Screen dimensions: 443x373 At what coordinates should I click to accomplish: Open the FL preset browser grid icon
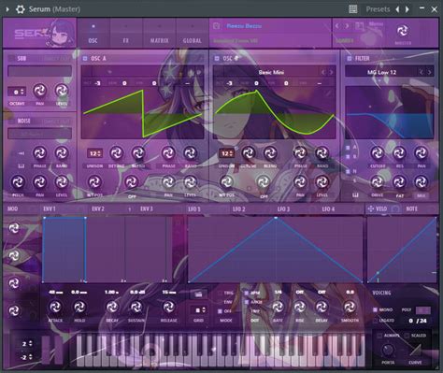point(353,9)
